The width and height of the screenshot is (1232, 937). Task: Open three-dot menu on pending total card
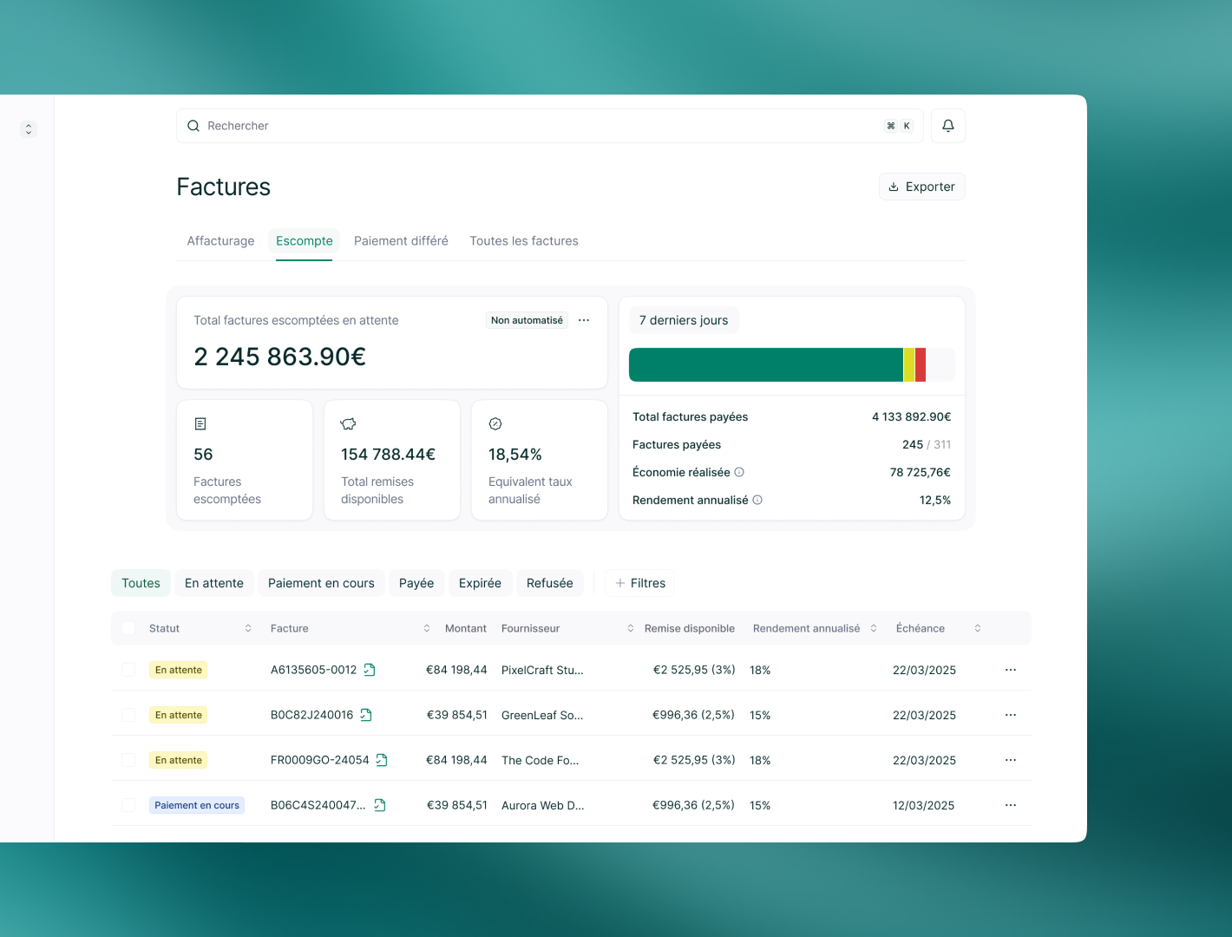(584, 320)
